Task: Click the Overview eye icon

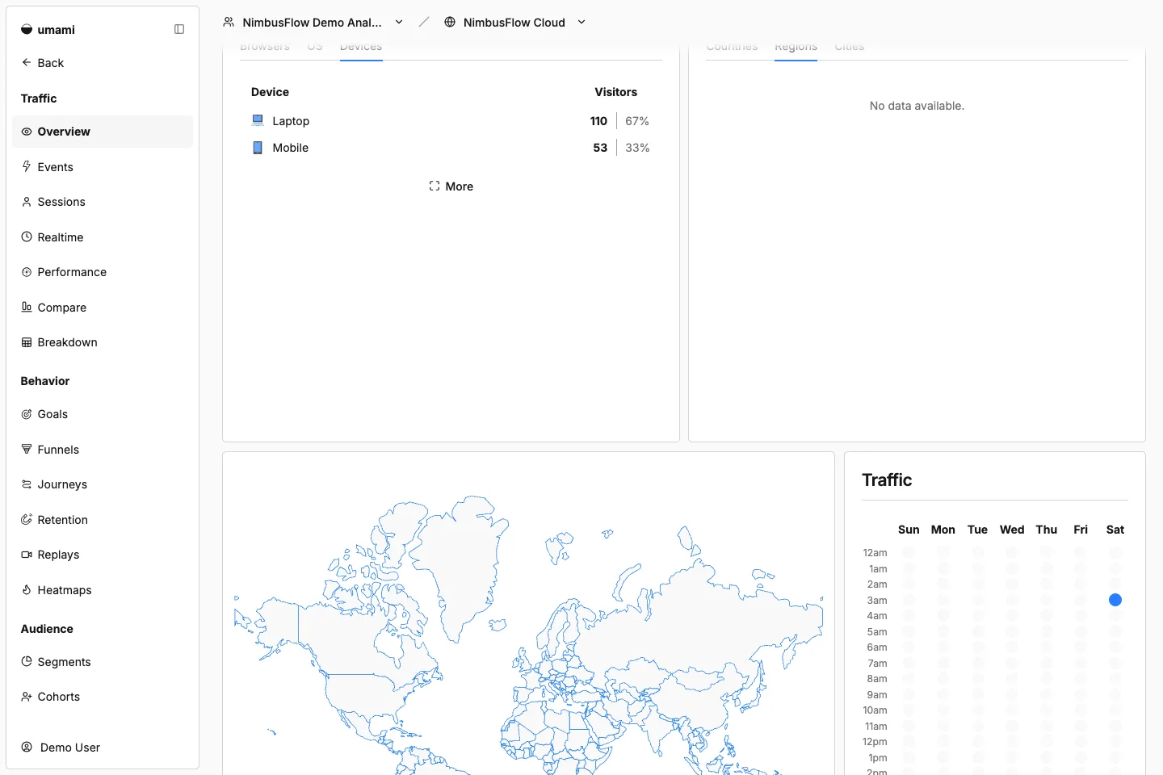Action: [27, 132]
